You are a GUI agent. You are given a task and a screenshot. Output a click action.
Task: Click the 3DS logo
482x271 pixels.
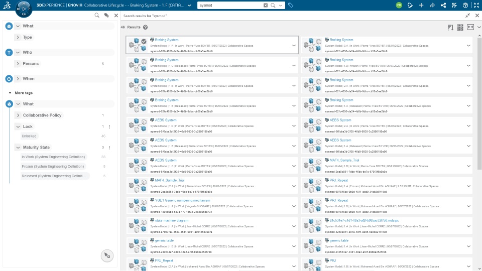coord(7,5)
